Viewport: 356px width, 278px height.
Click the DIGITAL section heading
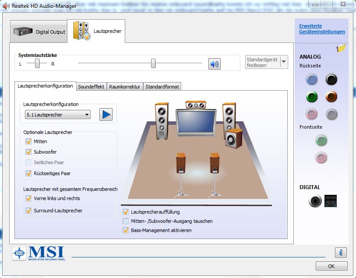tap(310, 187)
